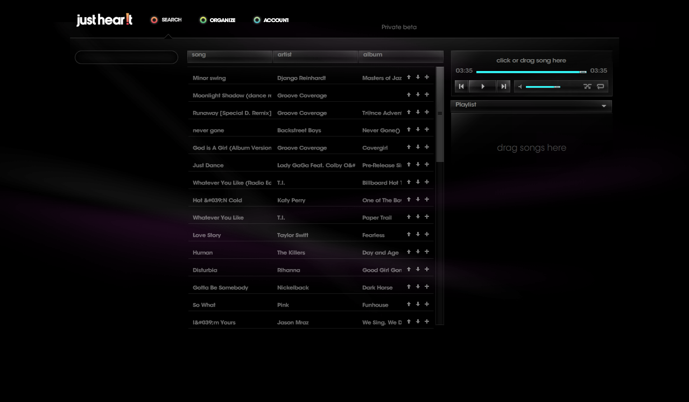Add So What with plus icon
This screenshot has height=402, width=689.
(427, 304)
